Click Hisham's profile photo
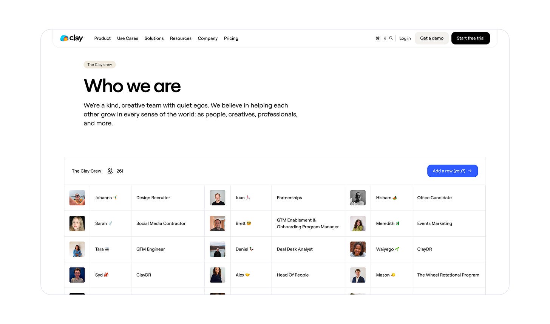 358,198
